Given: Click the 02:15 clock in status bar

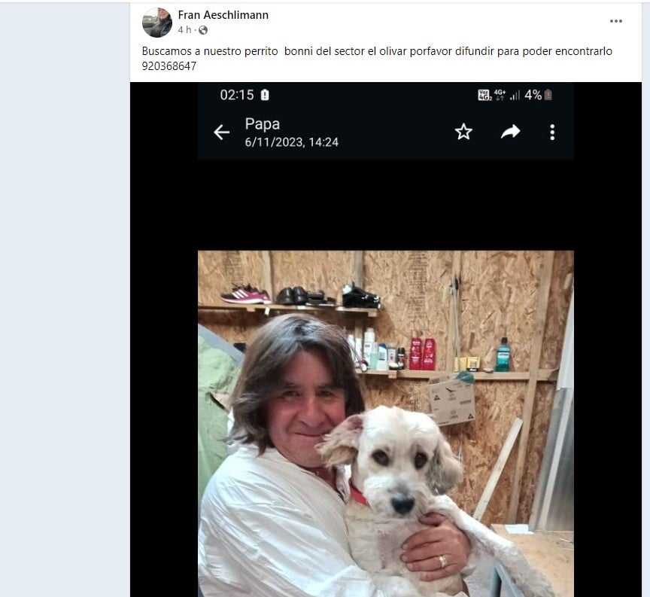Looking at the screenshot, I should (x=237, y=95).
